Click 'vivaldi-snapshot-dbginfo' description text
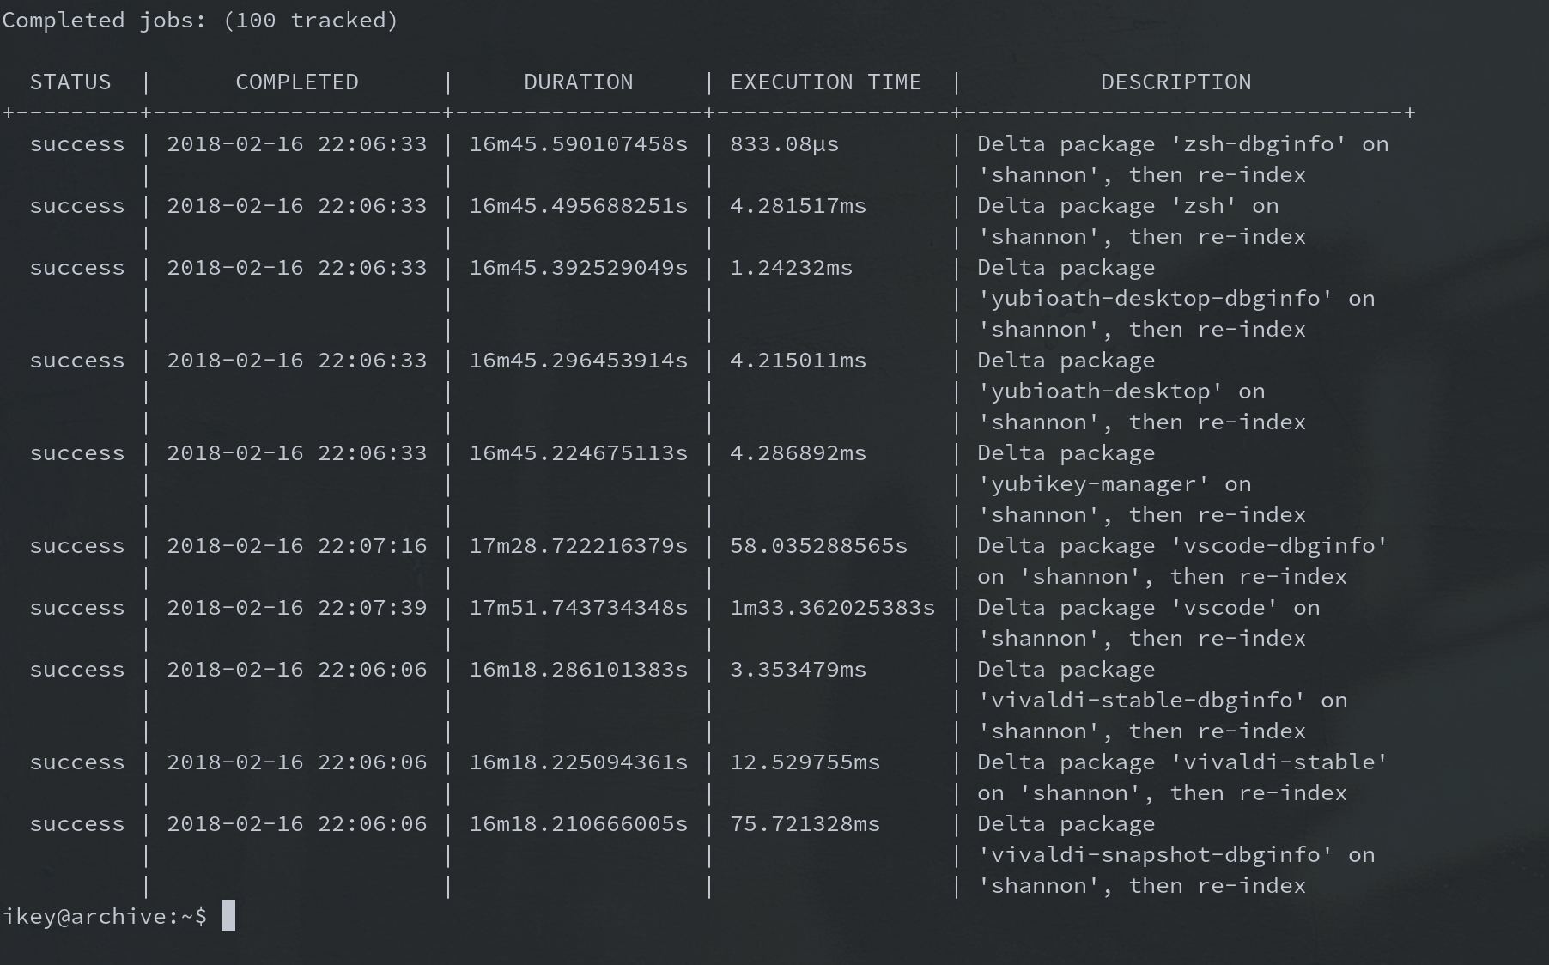The height and width of the screenshot is (965, 1549). [x=1156, y=854]
